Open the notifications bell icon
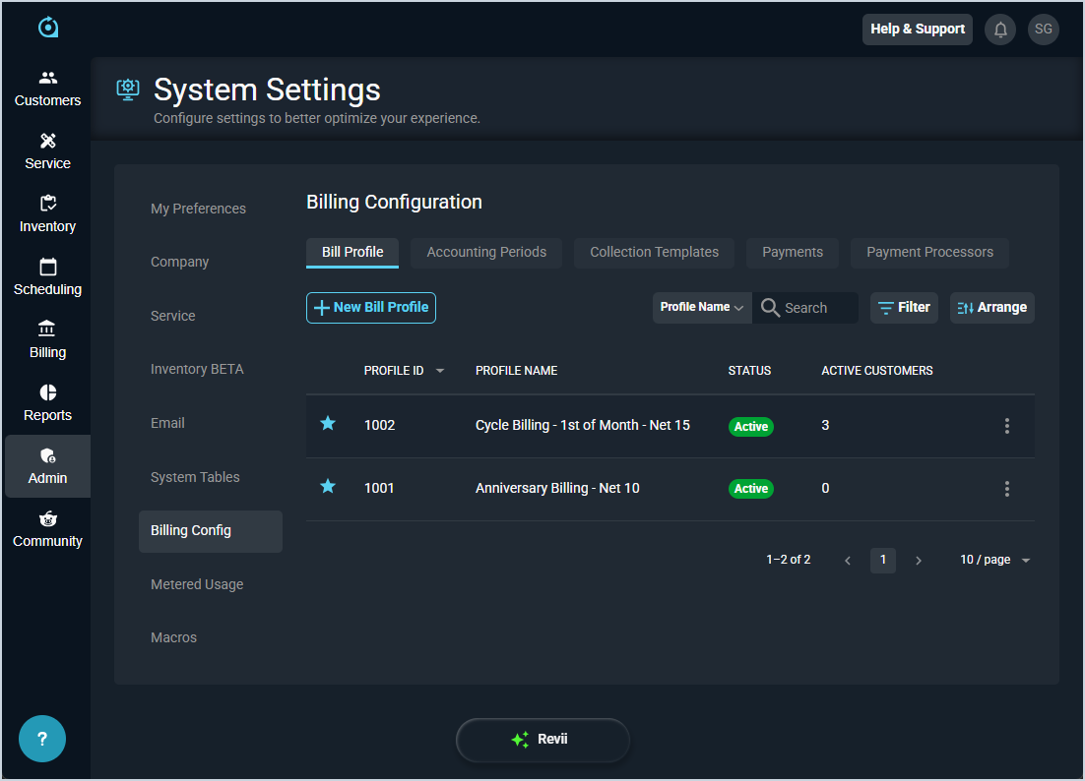Screen dimensions: 1085x781 tap(1000, 30)
